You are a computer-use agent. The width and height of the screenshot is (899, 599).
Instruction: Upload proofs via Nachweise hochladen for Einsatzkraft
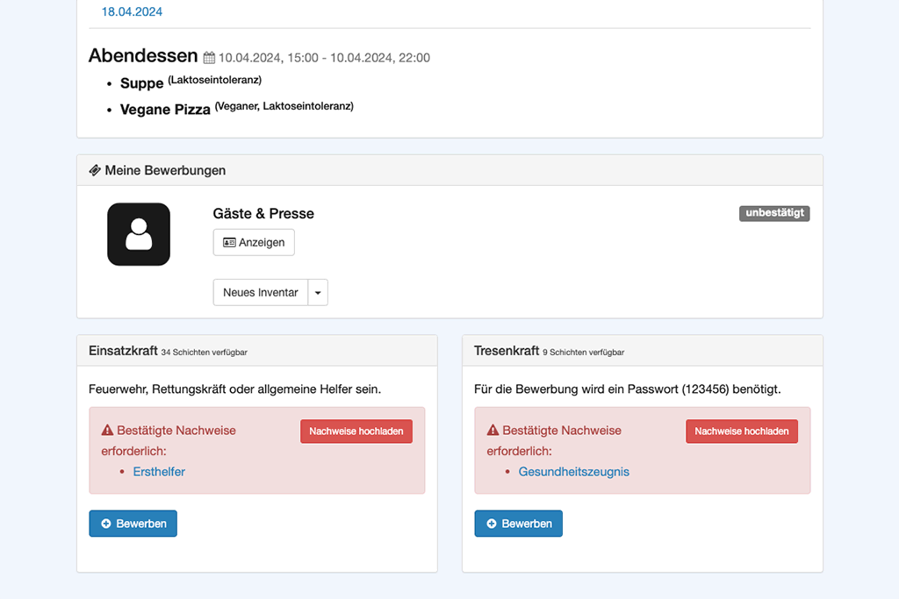click(x=356, y=431)
